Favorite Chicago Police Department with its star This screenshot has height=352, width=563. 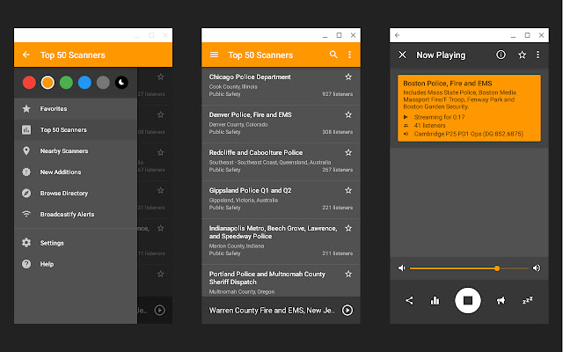[348, 77]
